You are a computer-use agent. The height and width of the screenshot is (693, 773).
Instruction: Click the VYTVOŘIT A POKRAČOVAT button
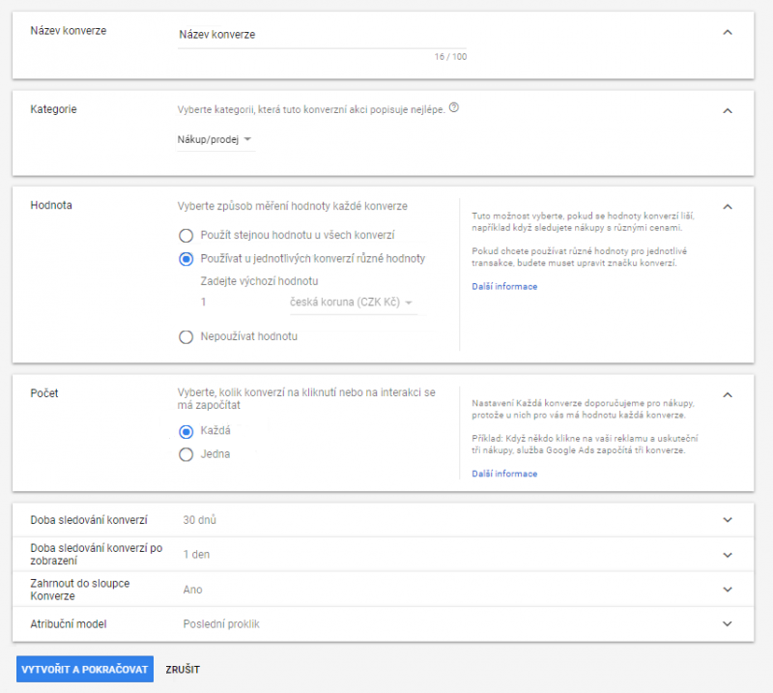(84, 669)
